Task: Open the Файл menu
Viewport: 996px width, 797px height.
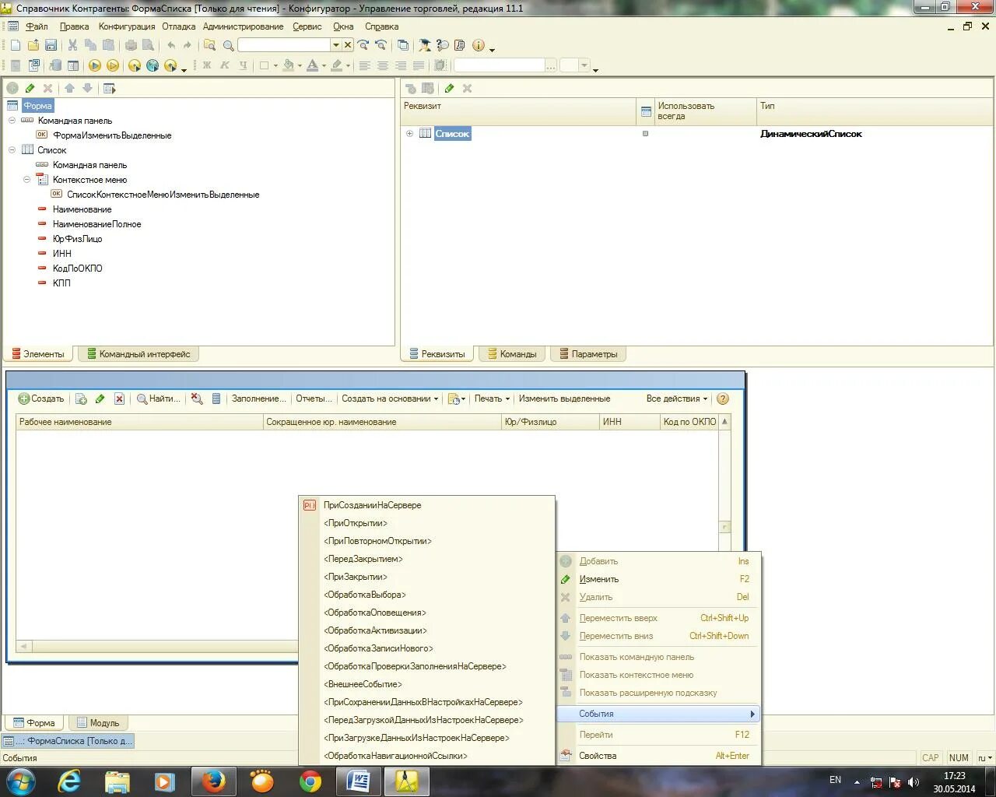Action: [37, 26]
